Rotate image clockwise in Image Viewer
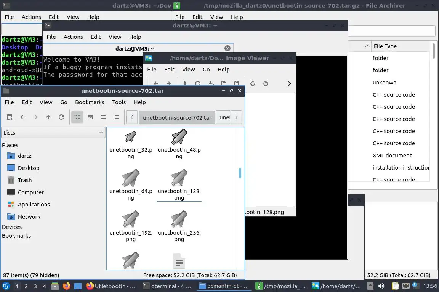439x292 pixels. tap(253, 84)
